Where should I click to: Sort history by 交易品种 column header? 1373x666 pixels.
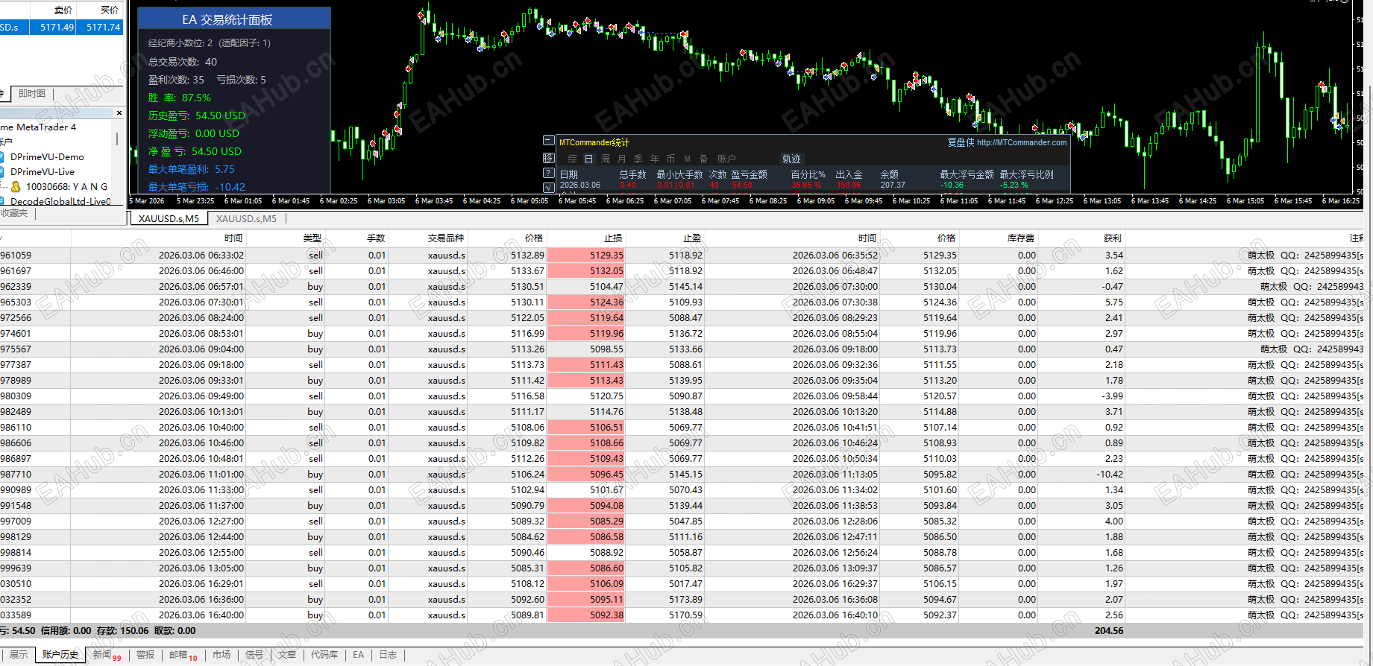tap(429, 238)
